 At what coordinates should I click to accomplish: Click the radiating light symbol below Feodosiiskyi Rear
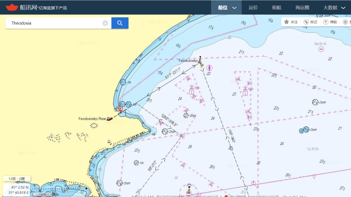pyautogui.click(x=94, y=126)
